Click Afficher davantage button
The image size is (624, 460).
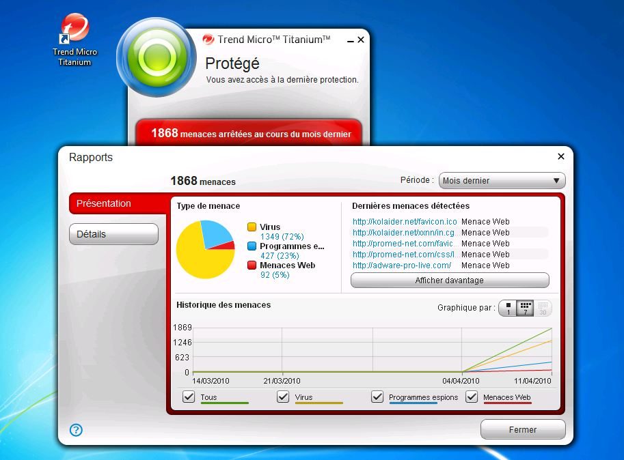click(450, 281)
